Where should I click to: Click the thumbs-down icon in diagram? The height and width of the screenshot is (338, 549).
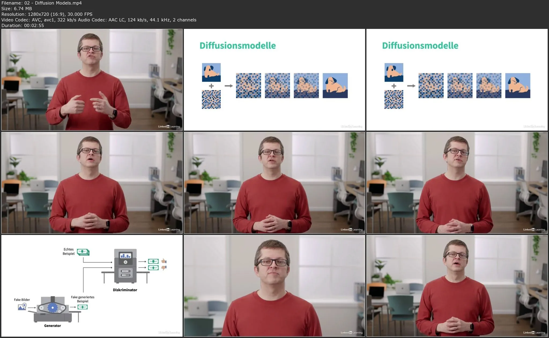click(x=164, y=268)
